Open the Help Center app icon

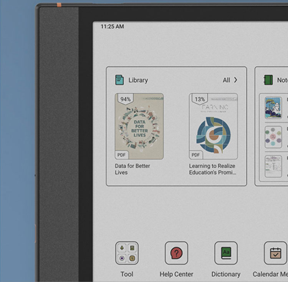point(176,253)
